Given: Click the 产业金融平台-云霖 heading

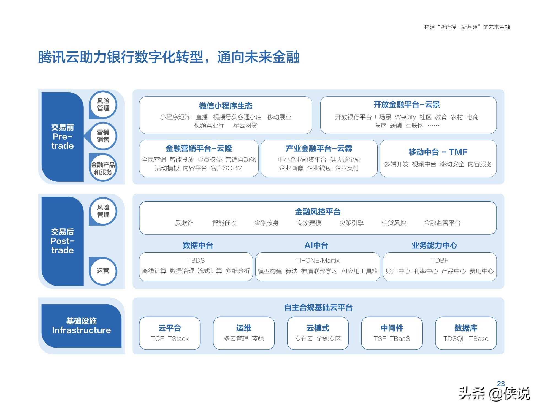Looking at the screenshot, I should [x=319, y=148].
